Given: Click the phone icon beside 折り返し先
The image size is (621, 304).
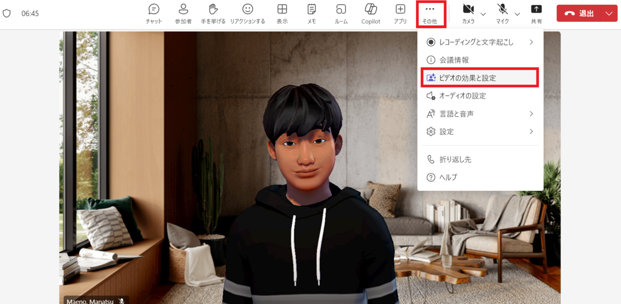Looking at the screenshot, I should click(431, 160).
